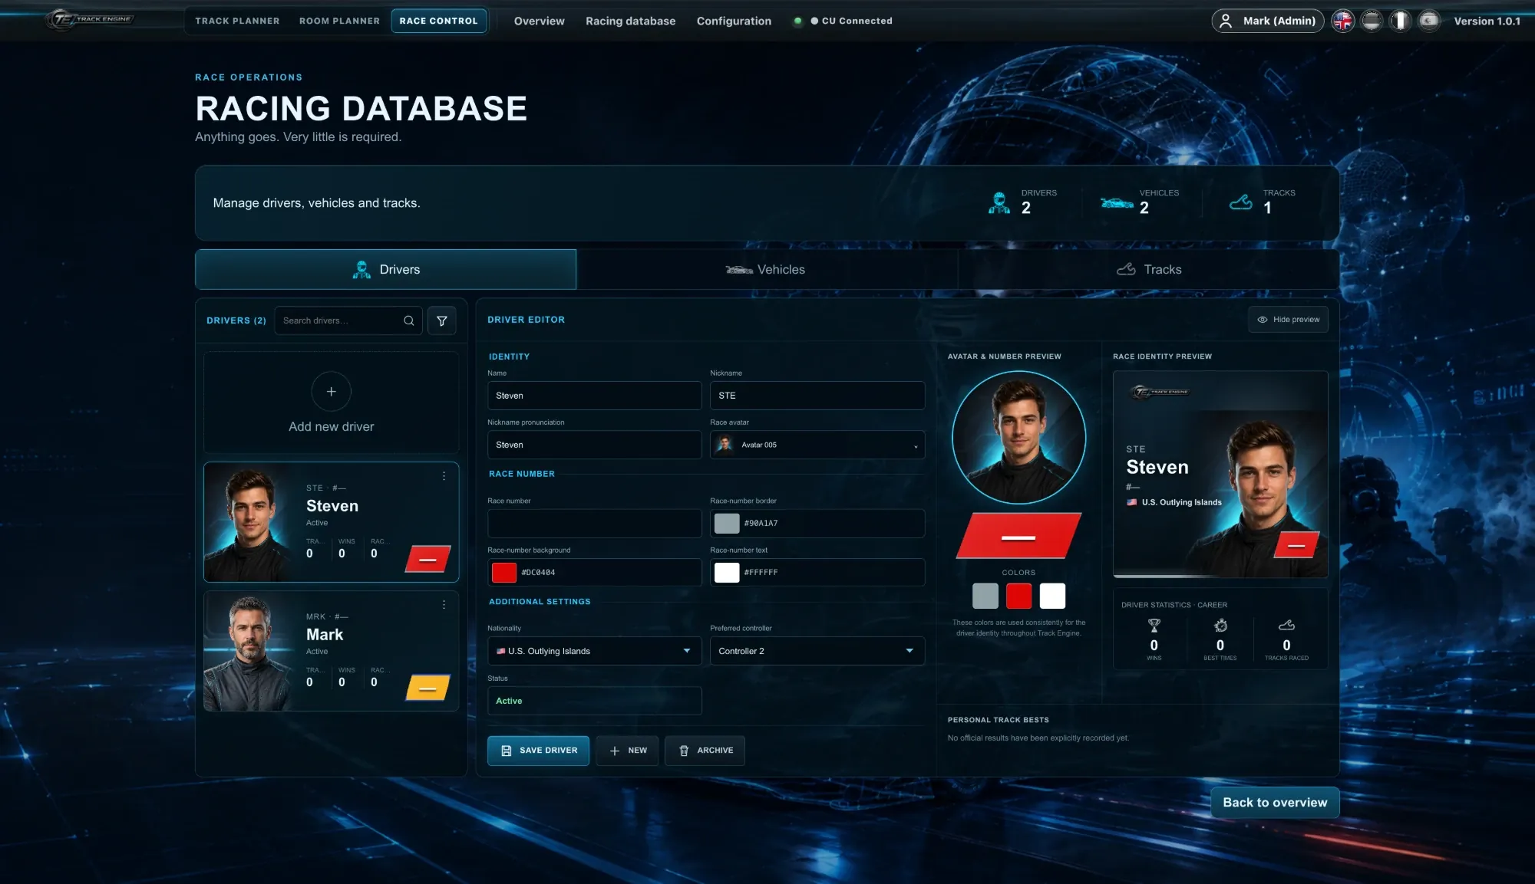
Task: Select the English language flag
Action: point(1342,21)
